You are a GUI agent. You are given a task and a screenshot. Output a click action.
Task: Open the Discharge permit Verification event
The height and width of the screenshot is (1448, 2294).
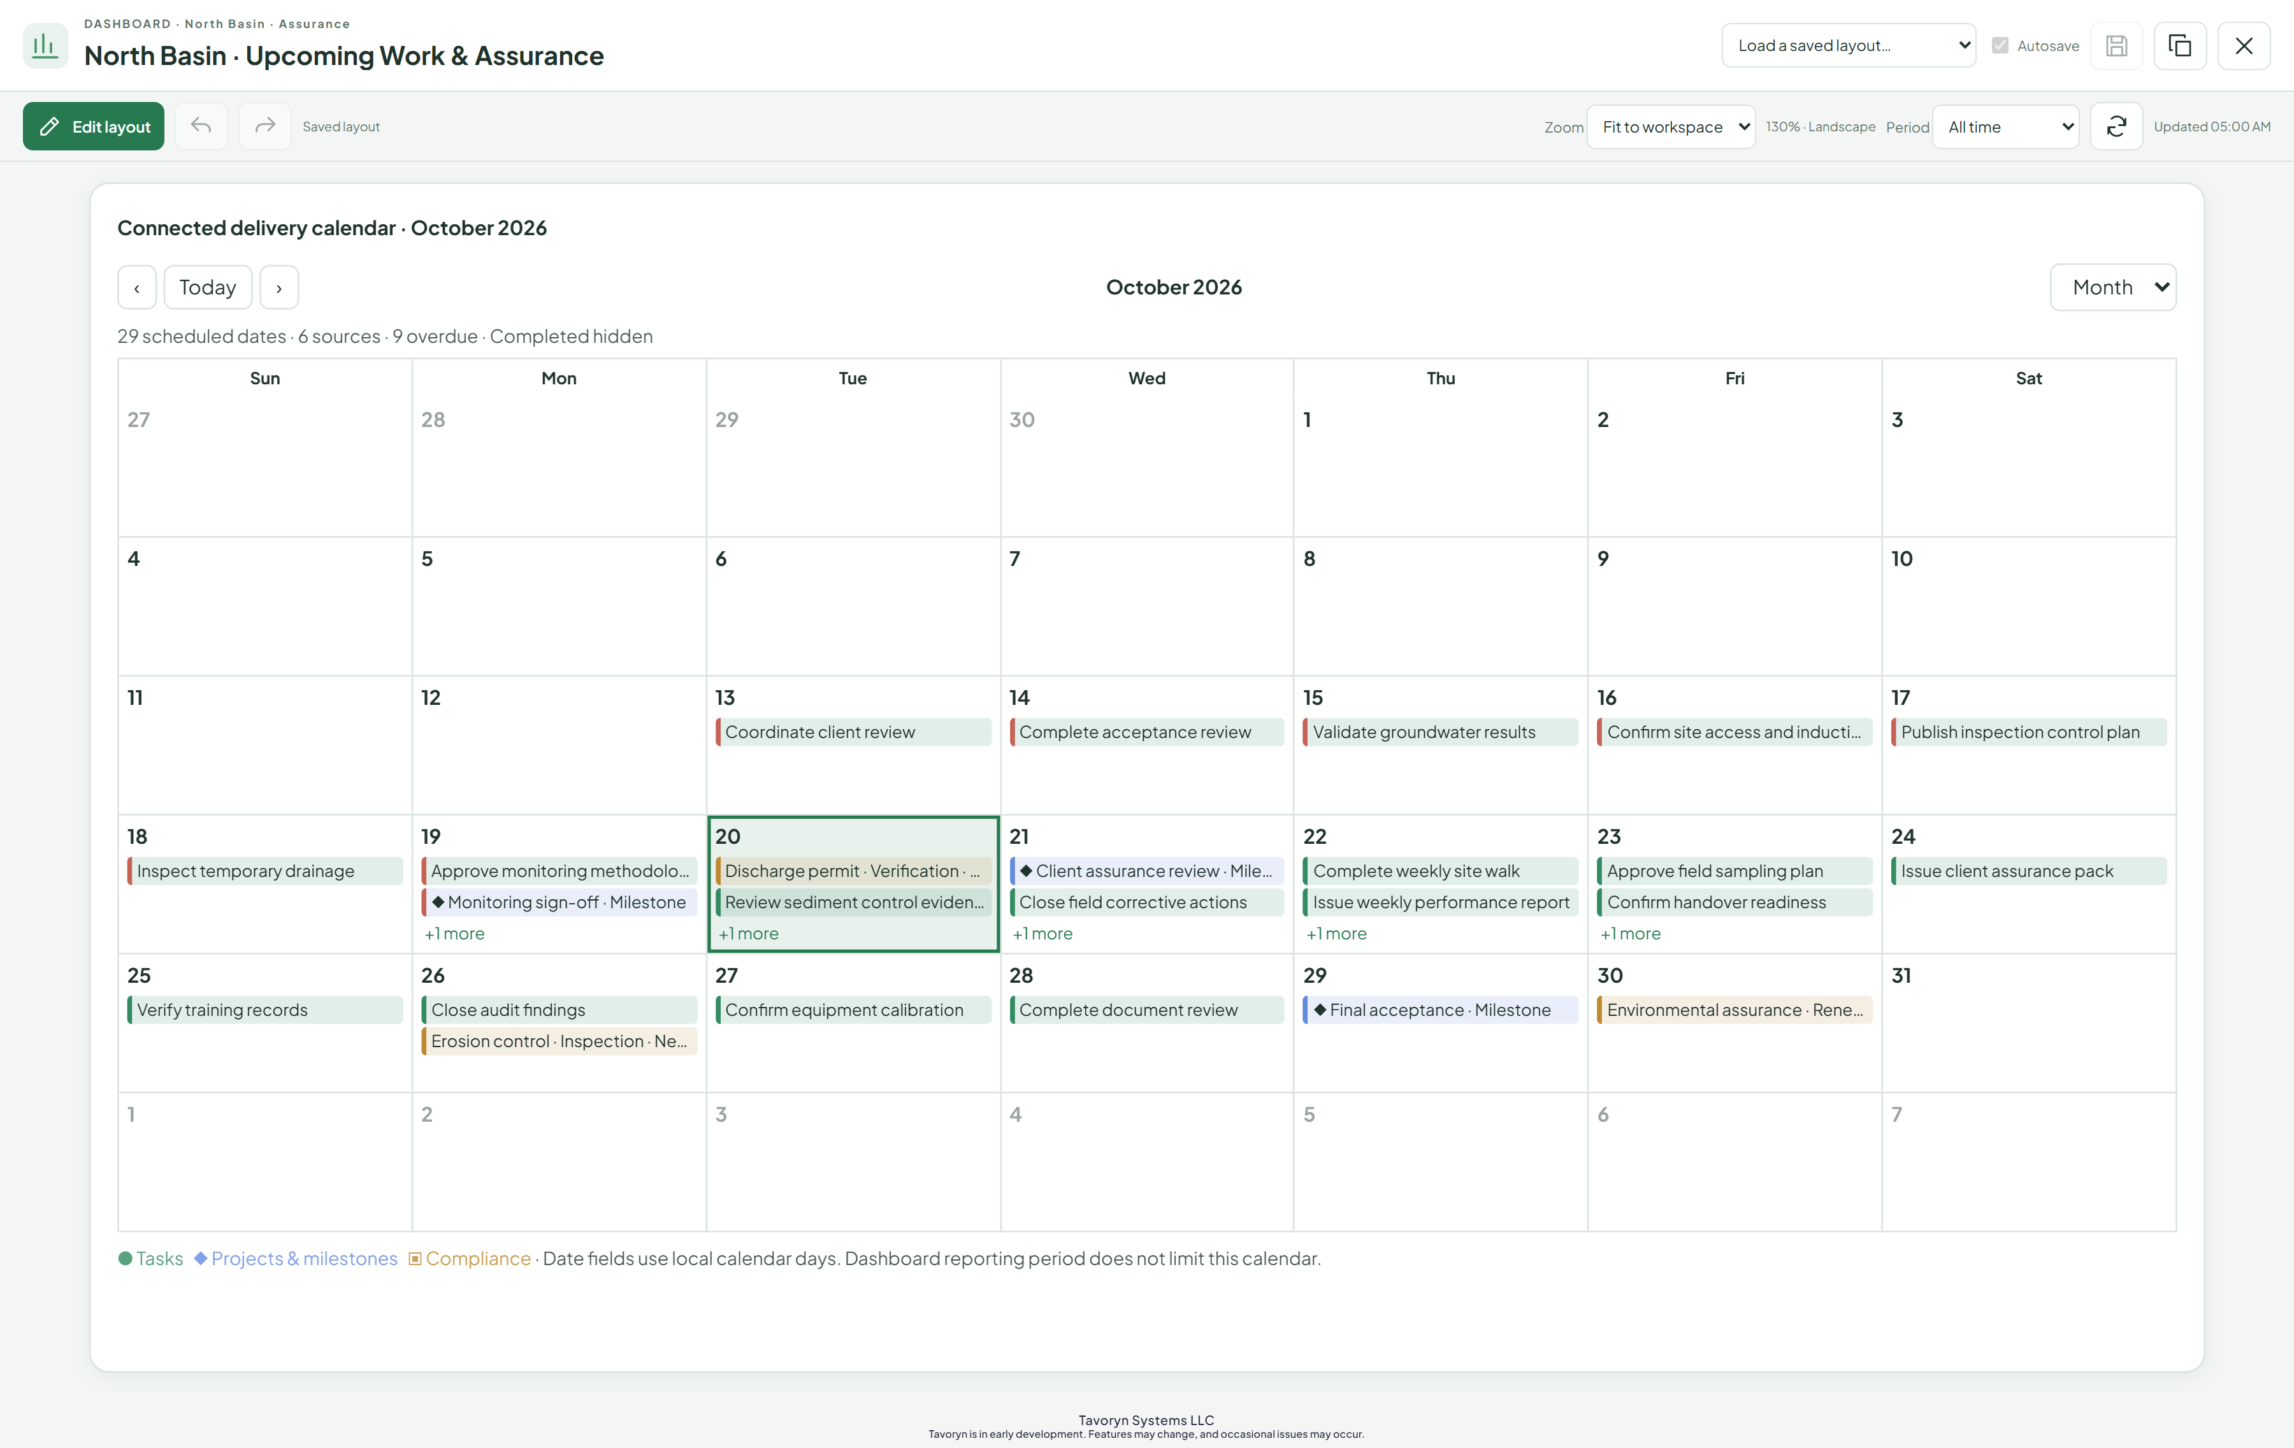tap(853, 871)
